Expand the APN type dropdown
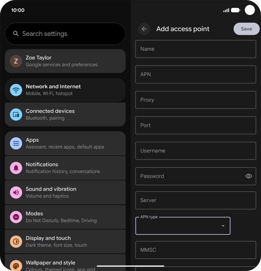 [x=183, y=225]
